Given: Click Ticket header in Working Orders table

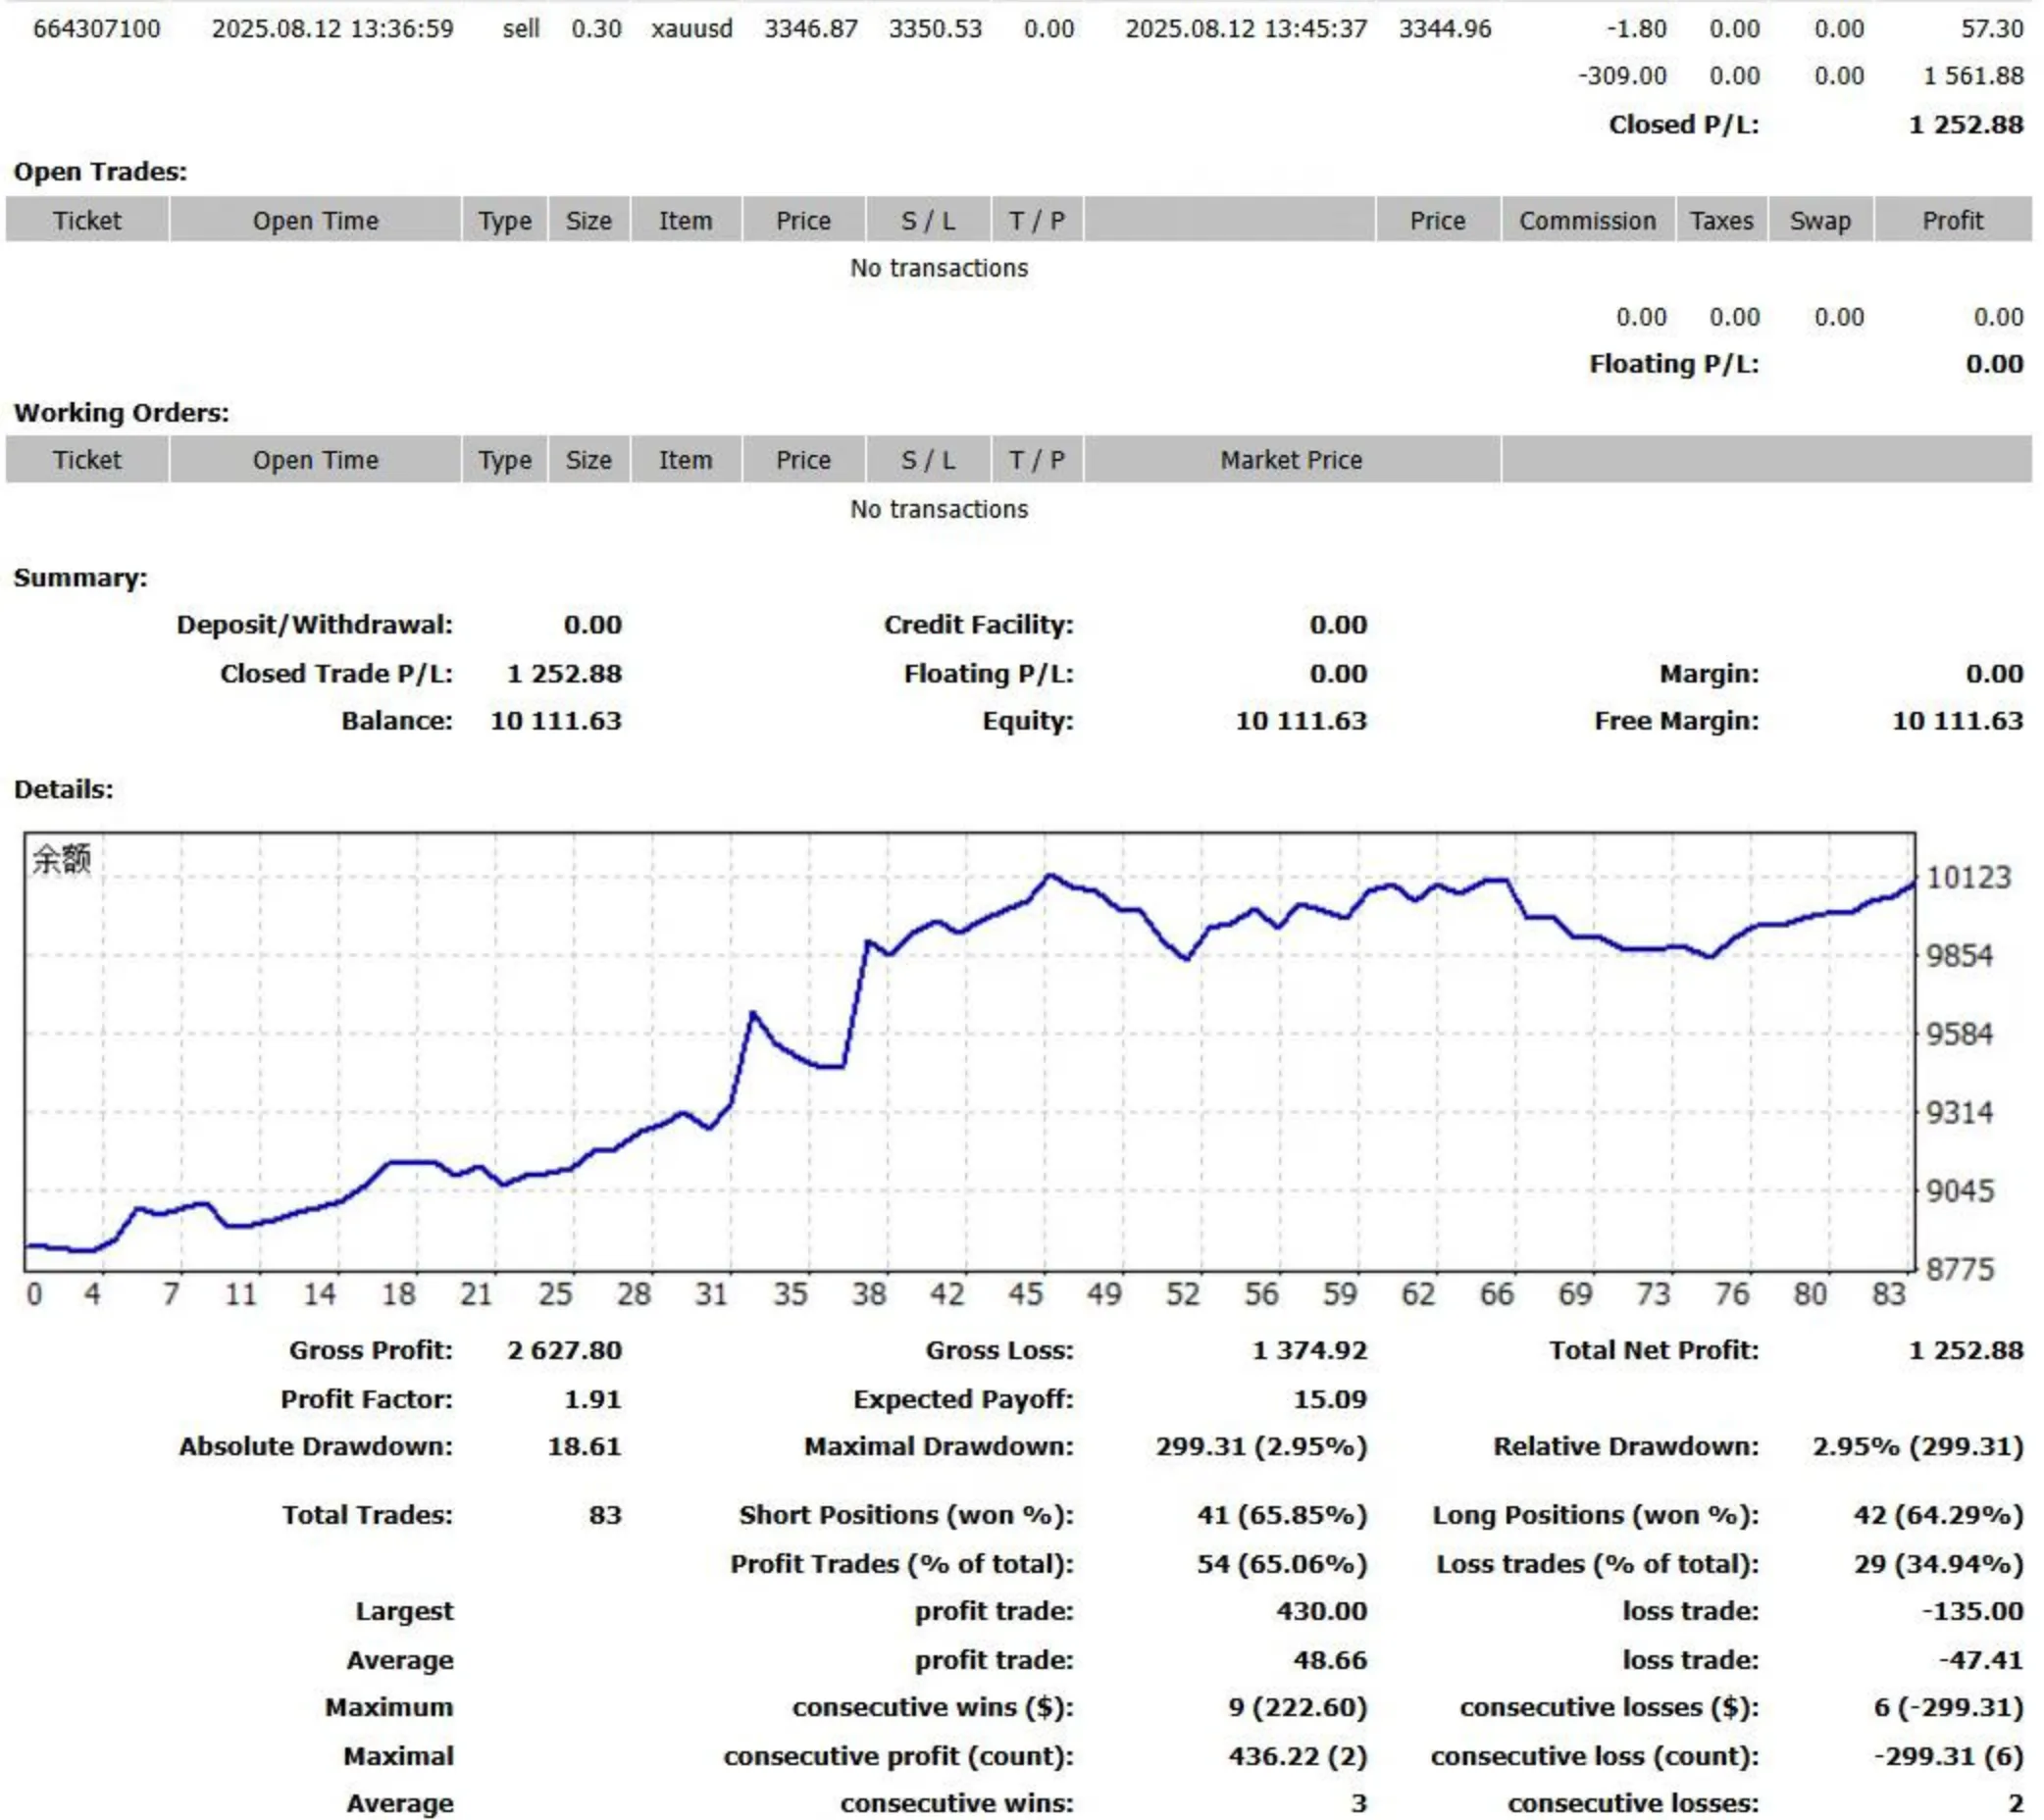Looking at the screenshot, I should point(87,460).
